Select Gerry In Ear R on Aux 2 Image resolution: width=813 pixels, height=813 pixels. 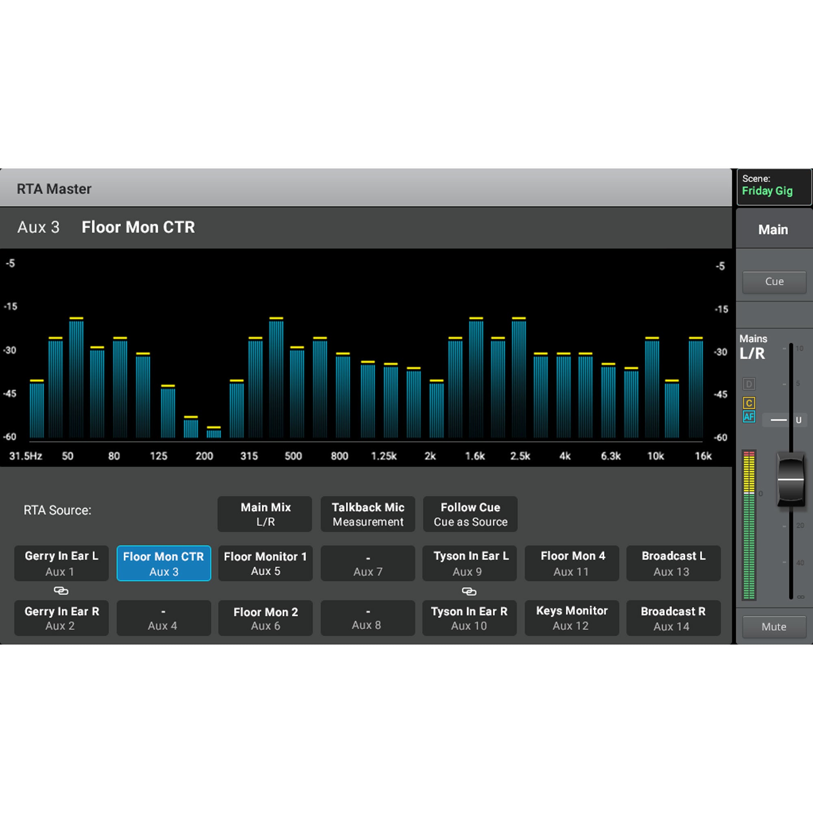click(61, 618)
